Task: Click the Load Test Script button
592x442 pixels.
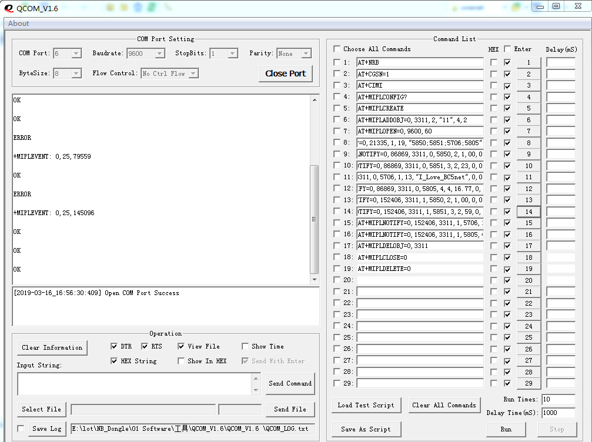Action: 366,405
